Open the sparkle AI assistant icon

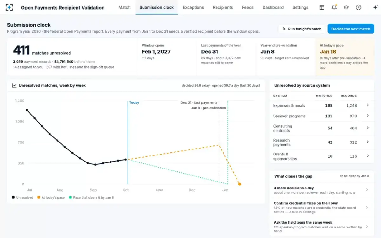click(x=375, y=7)
